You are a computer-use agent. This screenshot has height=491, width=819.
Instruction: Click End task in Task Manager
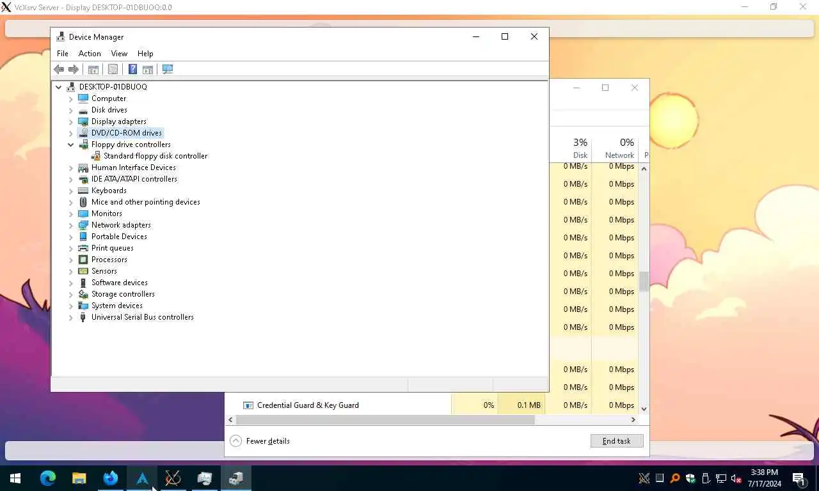[617, 441]
